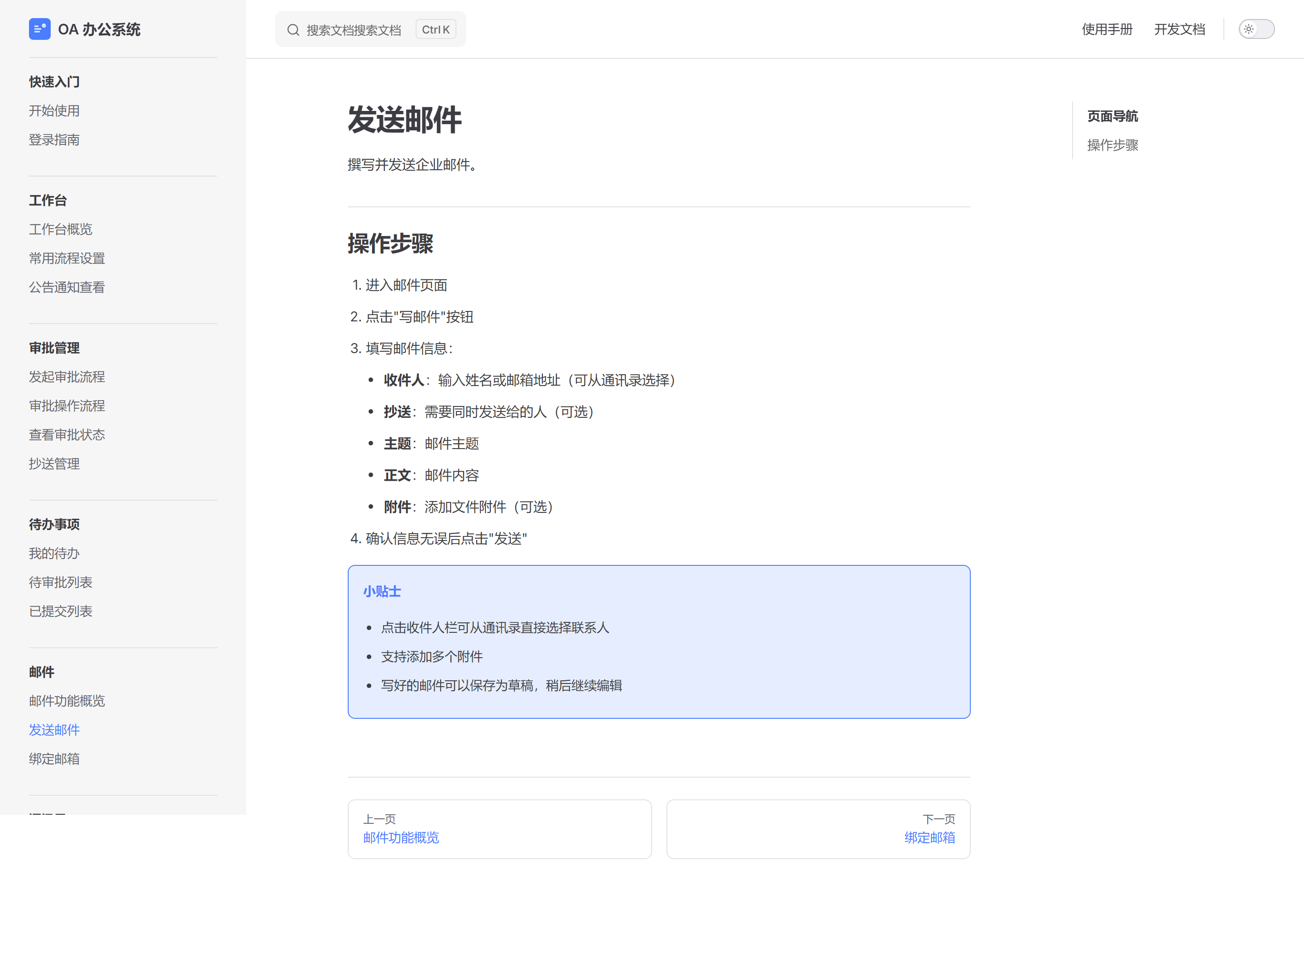Open 邮件功能概览 in sidebar

click(67, 701)
